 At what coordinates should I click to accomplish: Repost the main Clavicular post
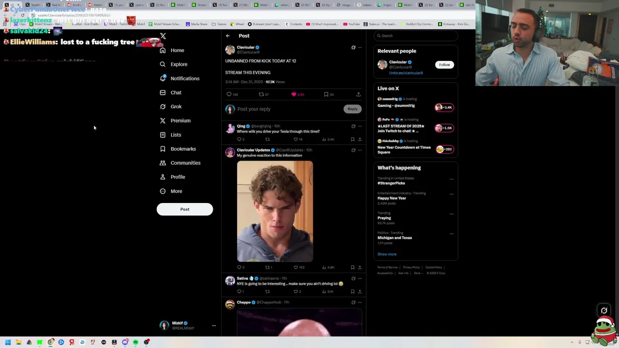click(261, 94)
